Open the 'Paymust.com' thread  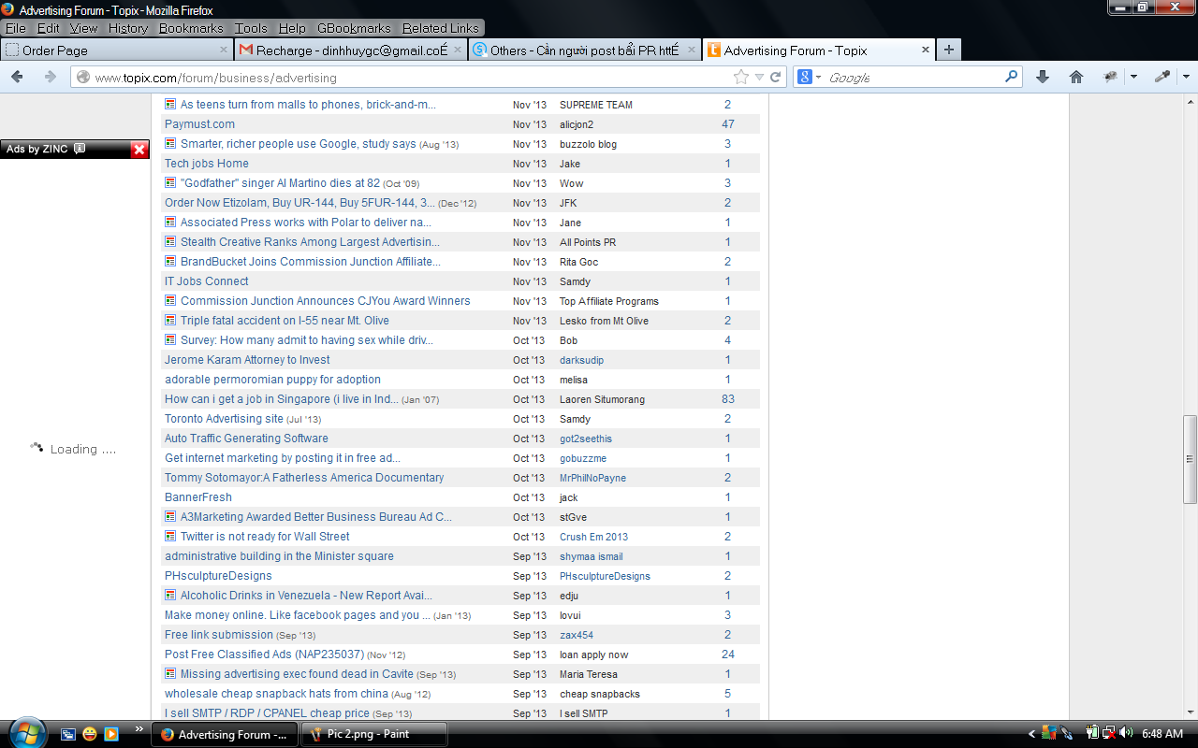pos(199,124)
